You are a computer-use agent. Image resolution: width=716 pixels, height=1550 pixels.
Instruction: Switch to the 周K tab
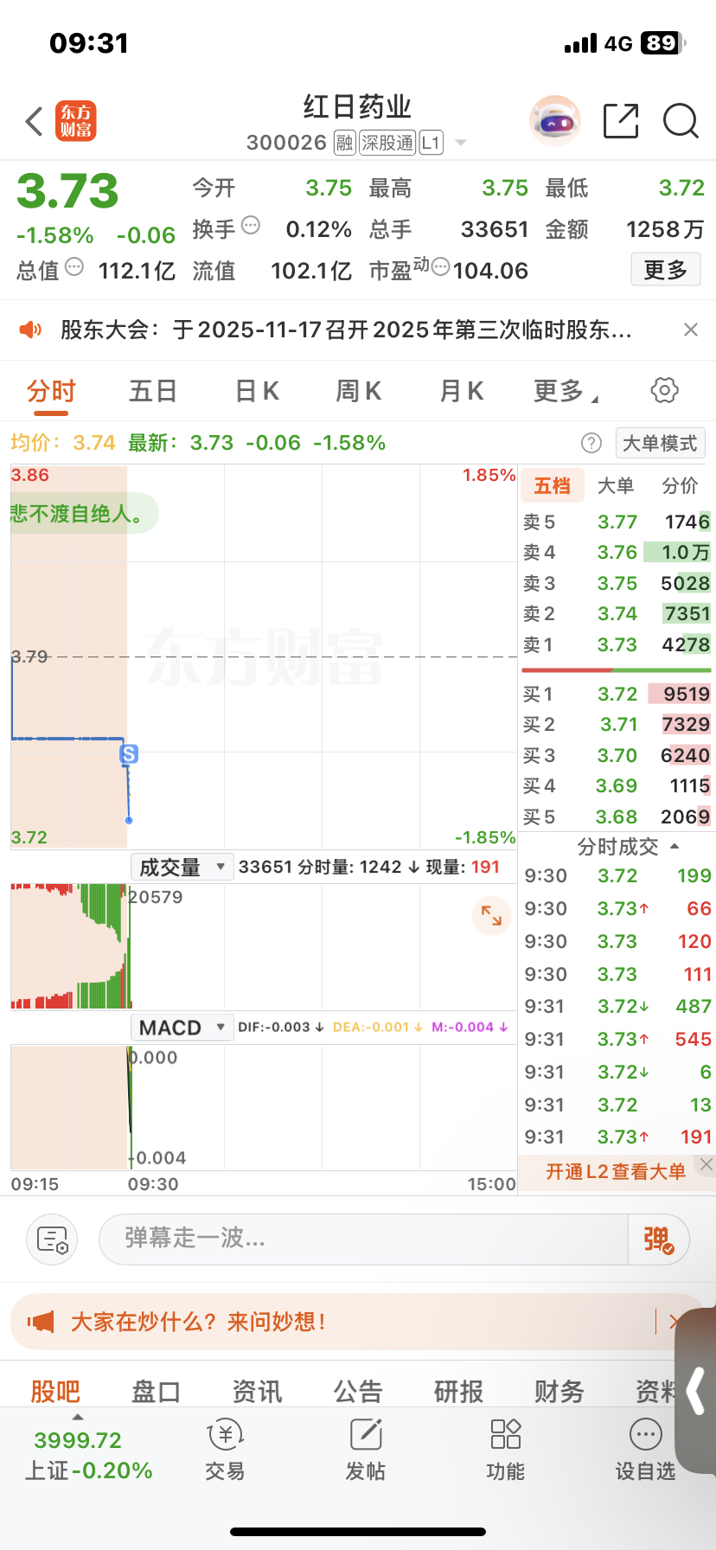click(x=358, y=391)
